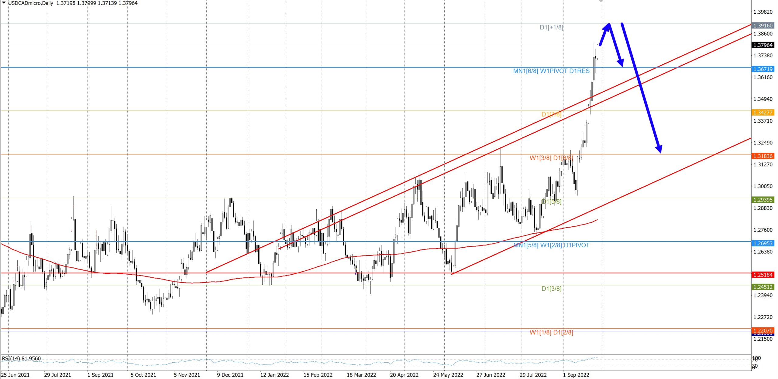Click the gray chart shift marker at top
The height and width of the screenshot is (379, 778).
click(x=601, y=1)
